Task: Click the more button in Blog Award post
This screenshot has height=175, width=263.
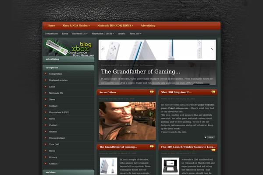Action: (210, 137)
